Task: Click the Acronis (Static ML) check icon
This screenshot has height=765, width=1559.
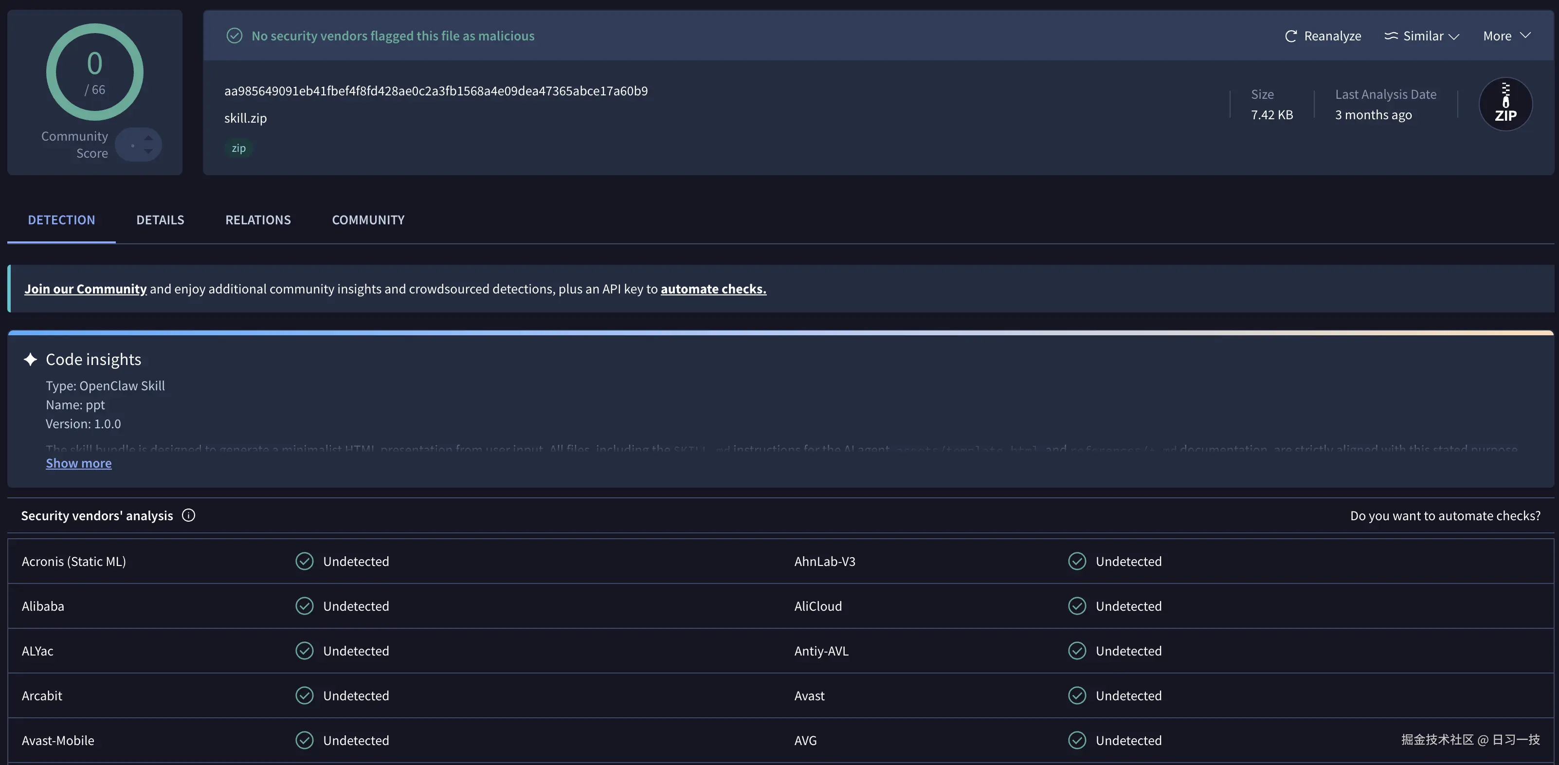Action: pos(305,561)
